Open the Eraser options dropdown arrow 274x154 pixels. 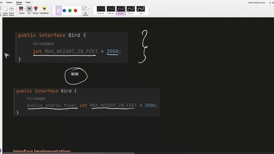[25, 9]
